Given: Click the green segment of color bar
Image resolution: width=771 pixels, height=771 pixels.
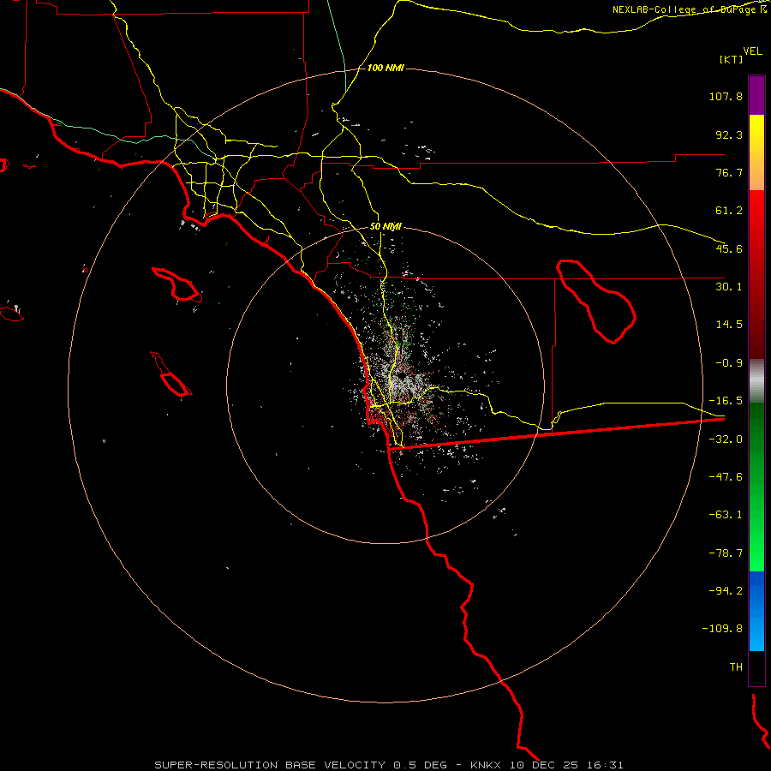Looking at the screenshot, I should [756, 487].
